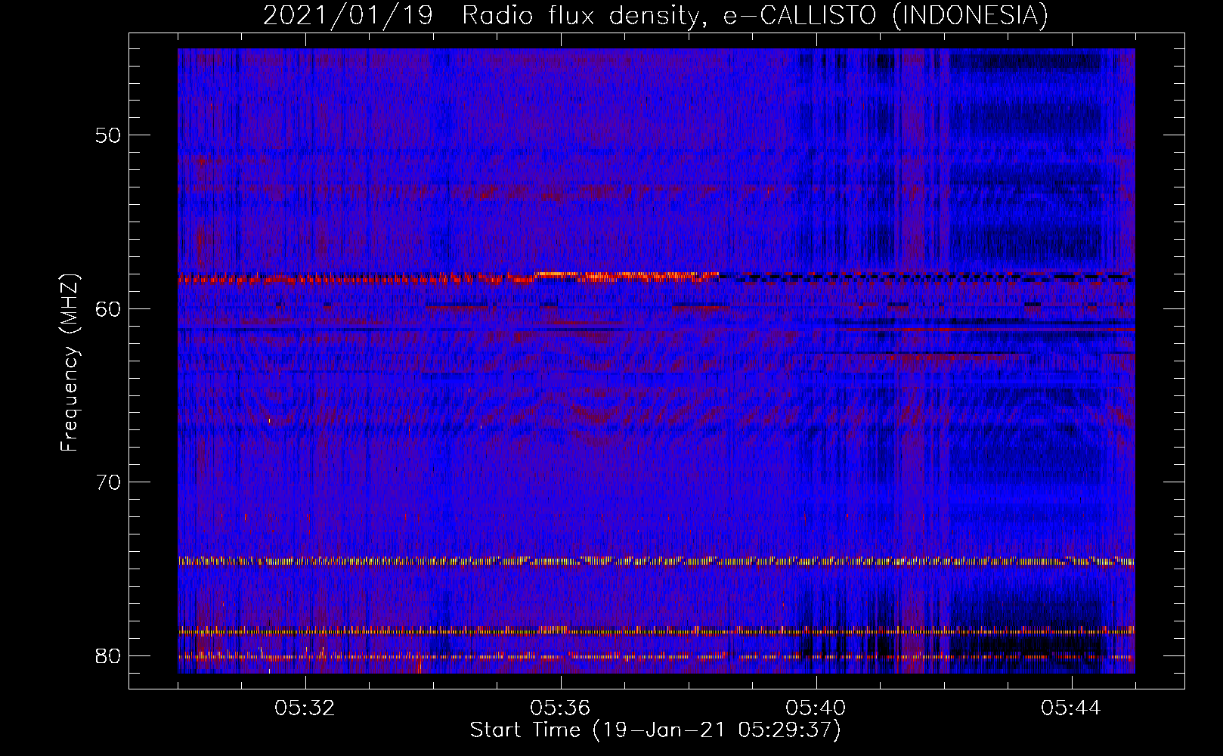Click the 'Frequency (MHZ)' axis label
Viewport: 1223px width, 756px height.
point(70,363)
